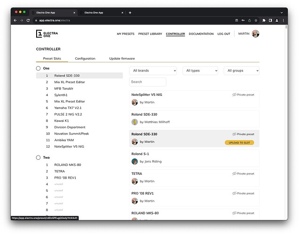Screen dimensions: 299x235
Task: Click the Electra One logo
Action: click(x=47, y=34)
